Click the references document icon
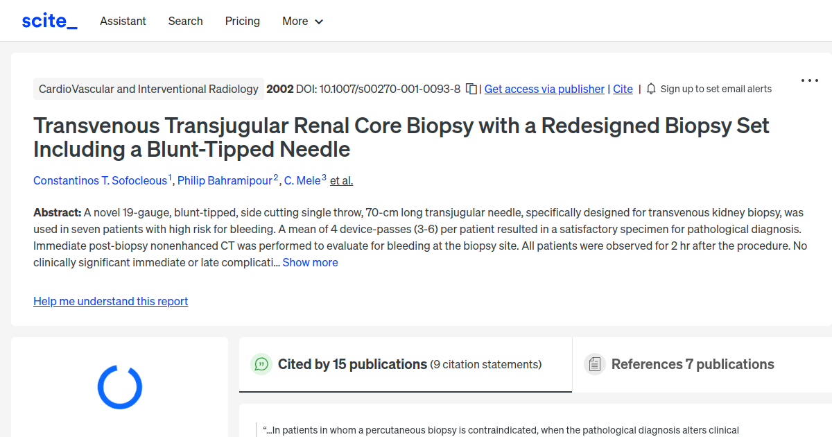This screenshot has width=832, height=437. pyautogui.click(x=594, y=363)
